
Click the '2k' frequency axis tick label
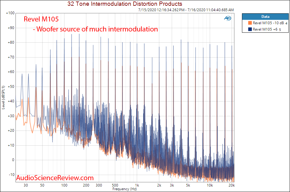point(159,185)
